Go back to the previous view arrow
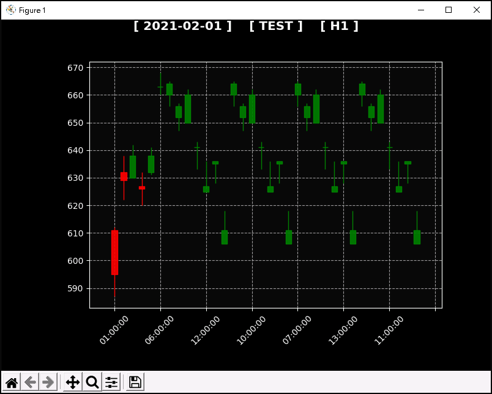Viewport: 492px width, 394px height. (x=30, y=382)
